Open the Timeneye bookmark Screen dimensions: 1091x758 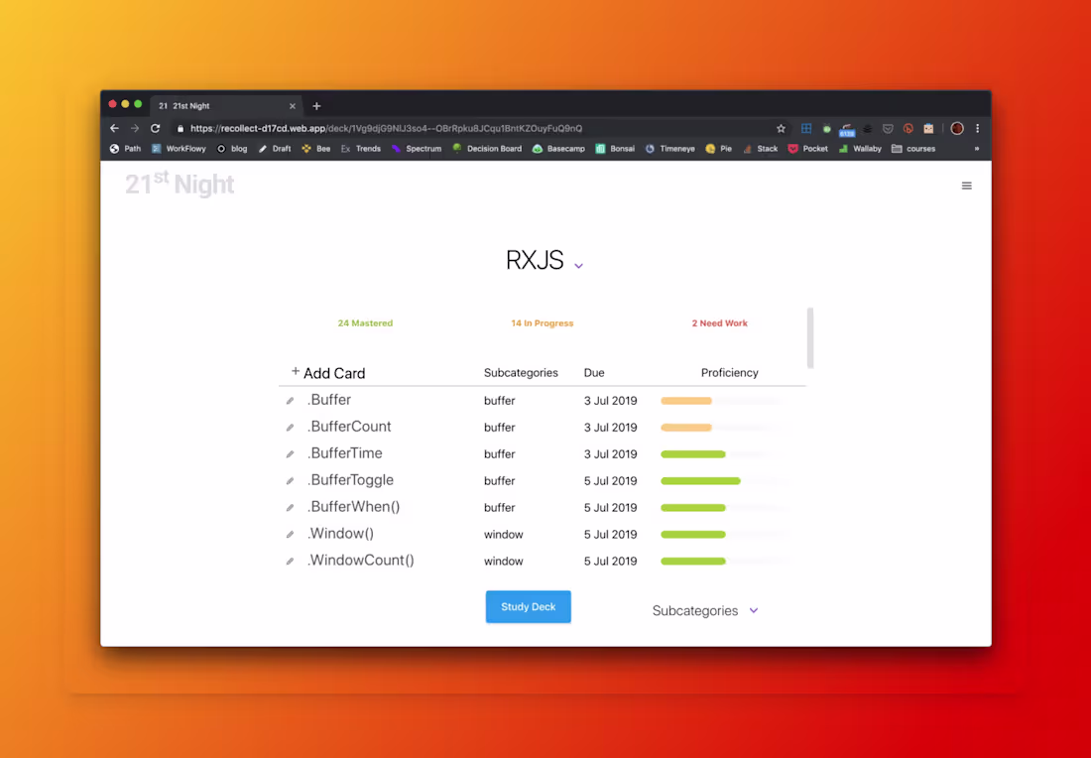670,148
